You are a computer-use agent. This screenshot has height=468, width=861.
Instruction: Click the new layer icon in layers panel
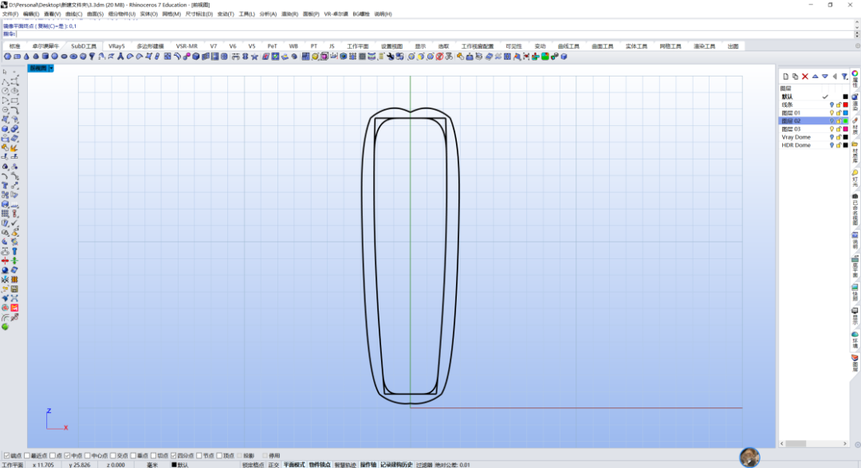click(786, 77)
